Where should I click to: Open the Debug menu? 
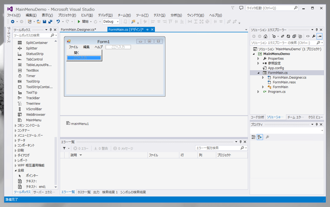pyautogui.click(x=105, y=15)
